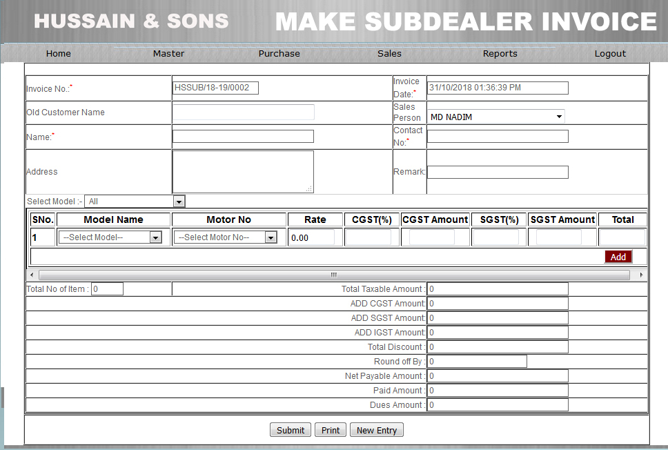Focus the Contact No input field

point(498,136)
